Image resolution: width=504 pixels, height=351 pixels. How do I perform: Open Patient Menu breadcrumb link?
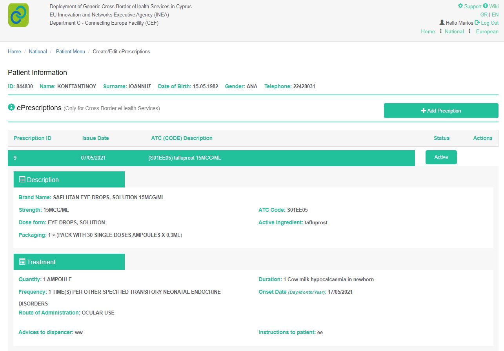pyautogui.click(x=70, y=51)
